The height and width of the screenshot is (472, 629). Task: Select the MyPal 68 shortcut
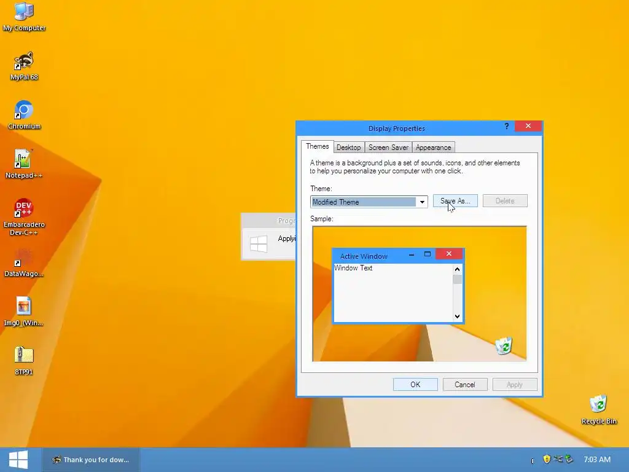point(24,66)
